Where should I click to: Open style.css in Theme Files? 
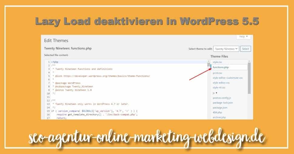(x=217, y=62)
